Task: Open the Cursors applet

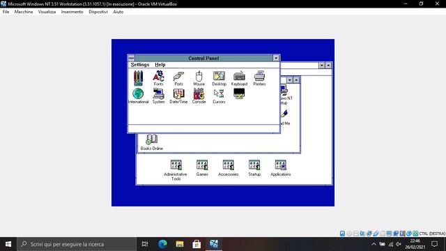Action: click(219, 96)
